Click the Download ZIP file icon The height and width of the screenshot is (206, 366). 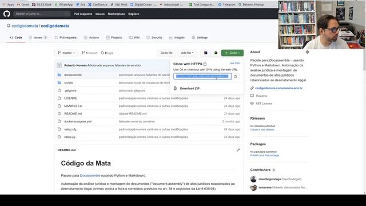(x=175, y=88)
